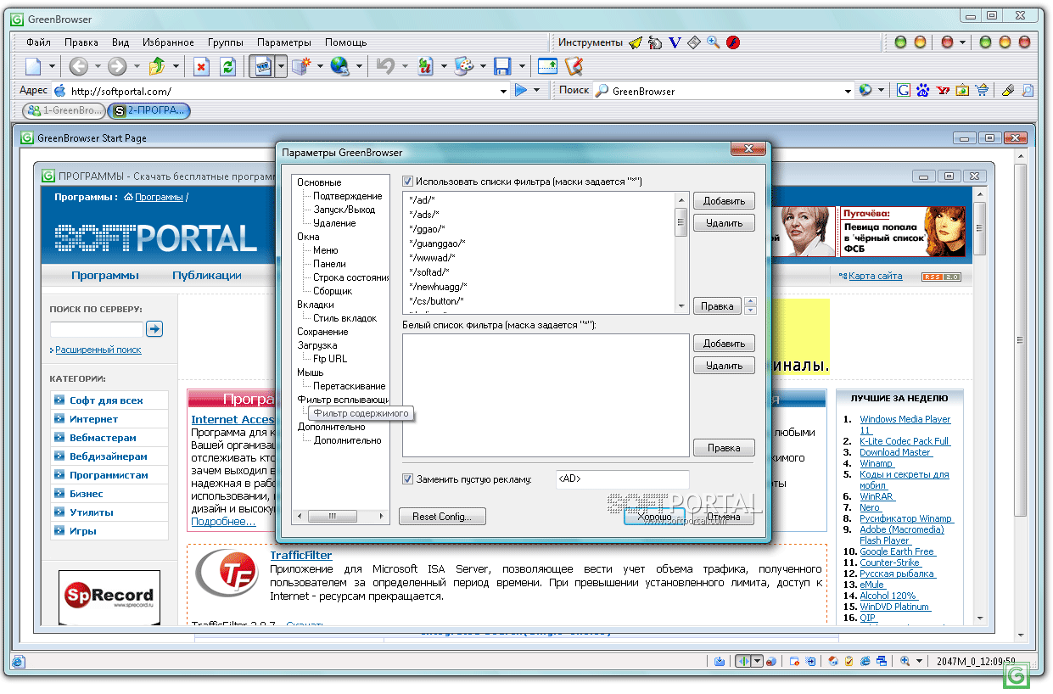
Task: Click the SoftPortal page vertical scrollbar
Action: click(979, 406)
